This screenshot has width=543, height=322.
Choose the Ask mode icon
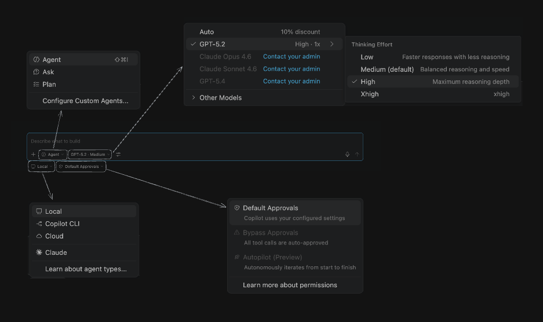tap(37, 72)
